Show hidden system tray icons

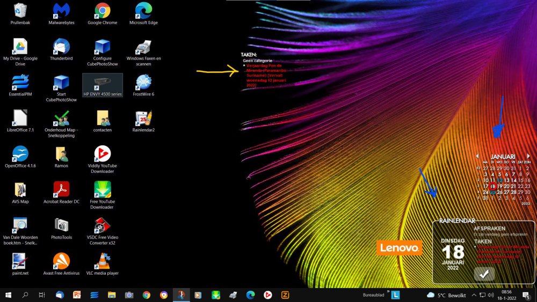(474, 295)
